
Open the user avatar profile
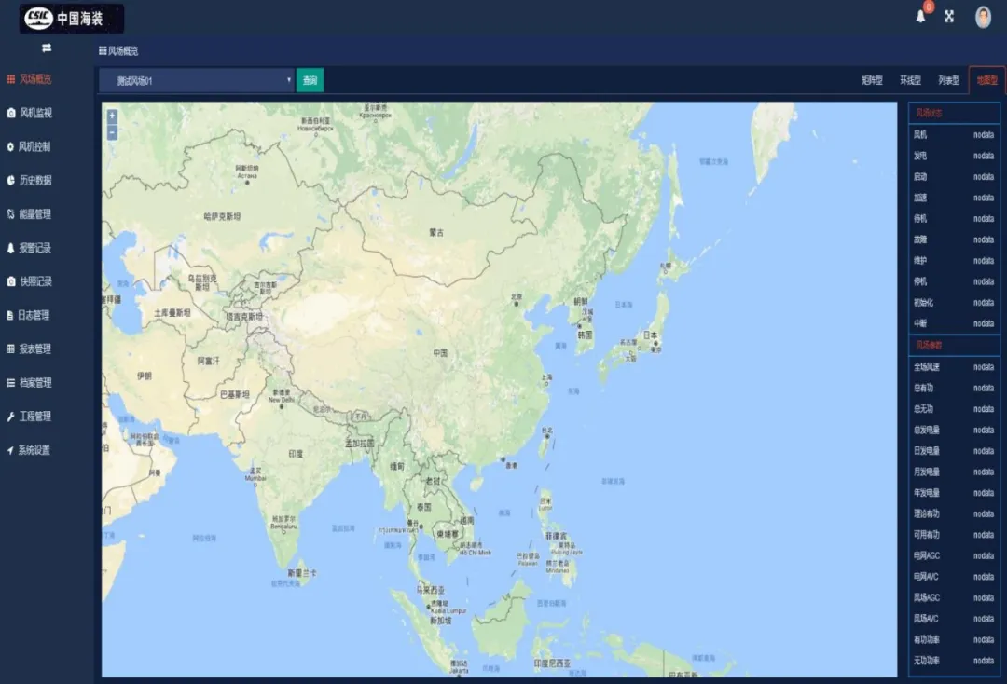click(x=984, y=18)
